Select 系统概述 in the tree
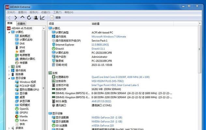Viewport: 206px width, 130px height. click(x=25, y=36)
